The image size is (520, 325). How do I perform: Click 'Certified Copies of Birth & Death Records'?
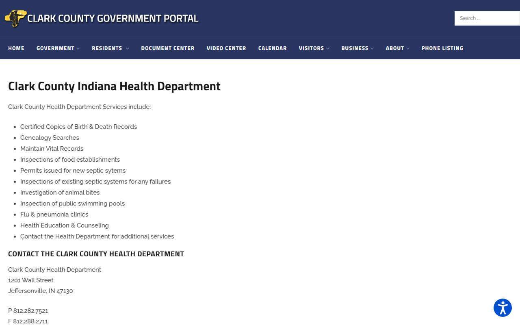(78, 127)
